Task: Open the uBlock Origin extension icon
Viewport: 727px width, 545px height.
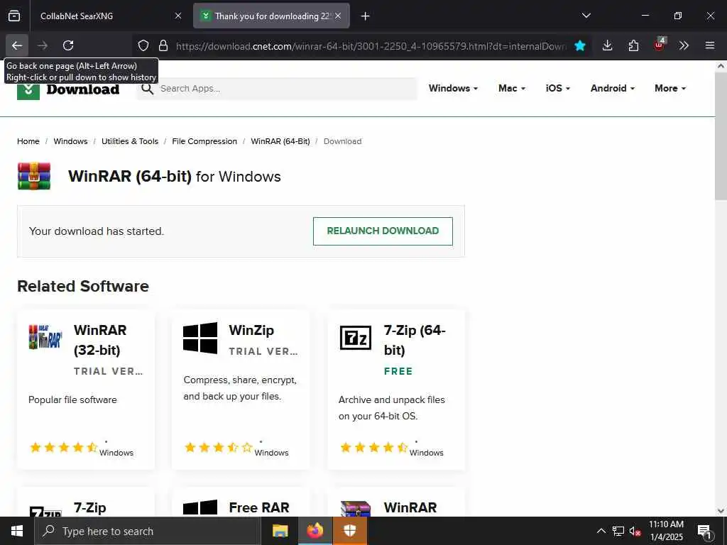Action: [x=660, y=45]
